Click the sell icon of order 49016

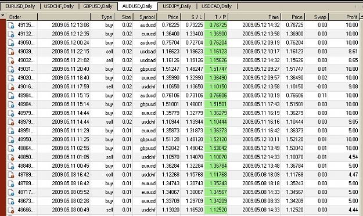11,87
